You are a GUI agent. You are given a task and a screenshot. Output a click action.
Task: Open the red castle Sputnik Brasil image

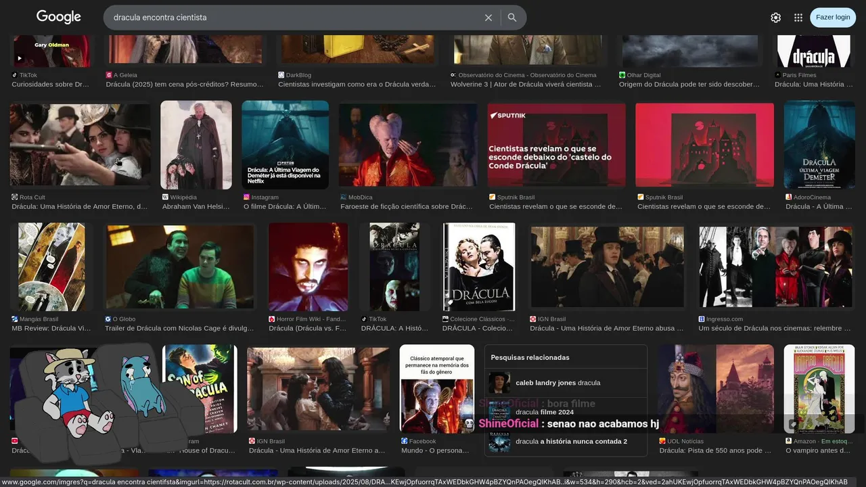[x=704, y=145]
